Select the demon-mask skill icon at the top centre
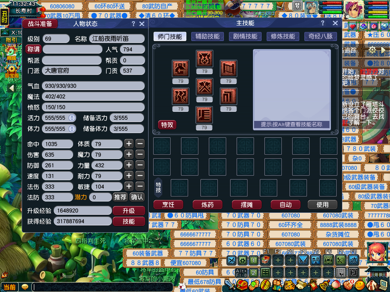 204,58
